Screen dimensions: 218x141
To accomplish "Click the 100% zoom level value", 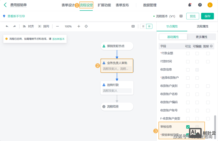I will 68,26.
